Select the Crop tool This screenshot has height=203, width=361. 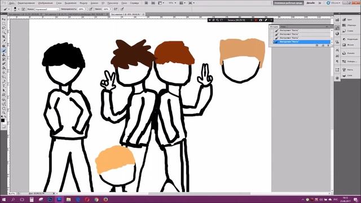3,37
